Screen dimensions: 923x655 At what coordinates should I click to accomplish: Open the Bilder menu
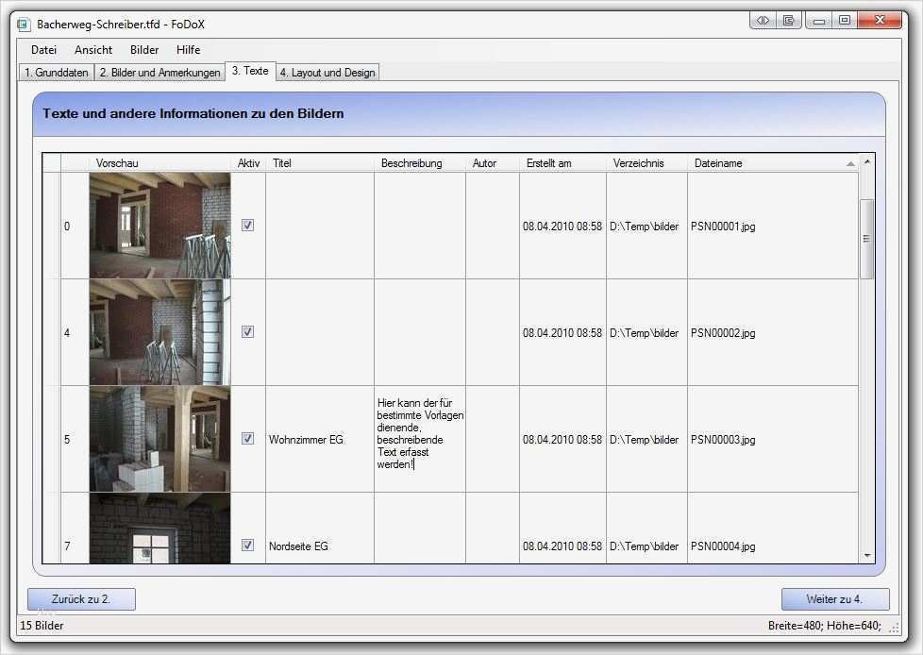tap(144, 50)
